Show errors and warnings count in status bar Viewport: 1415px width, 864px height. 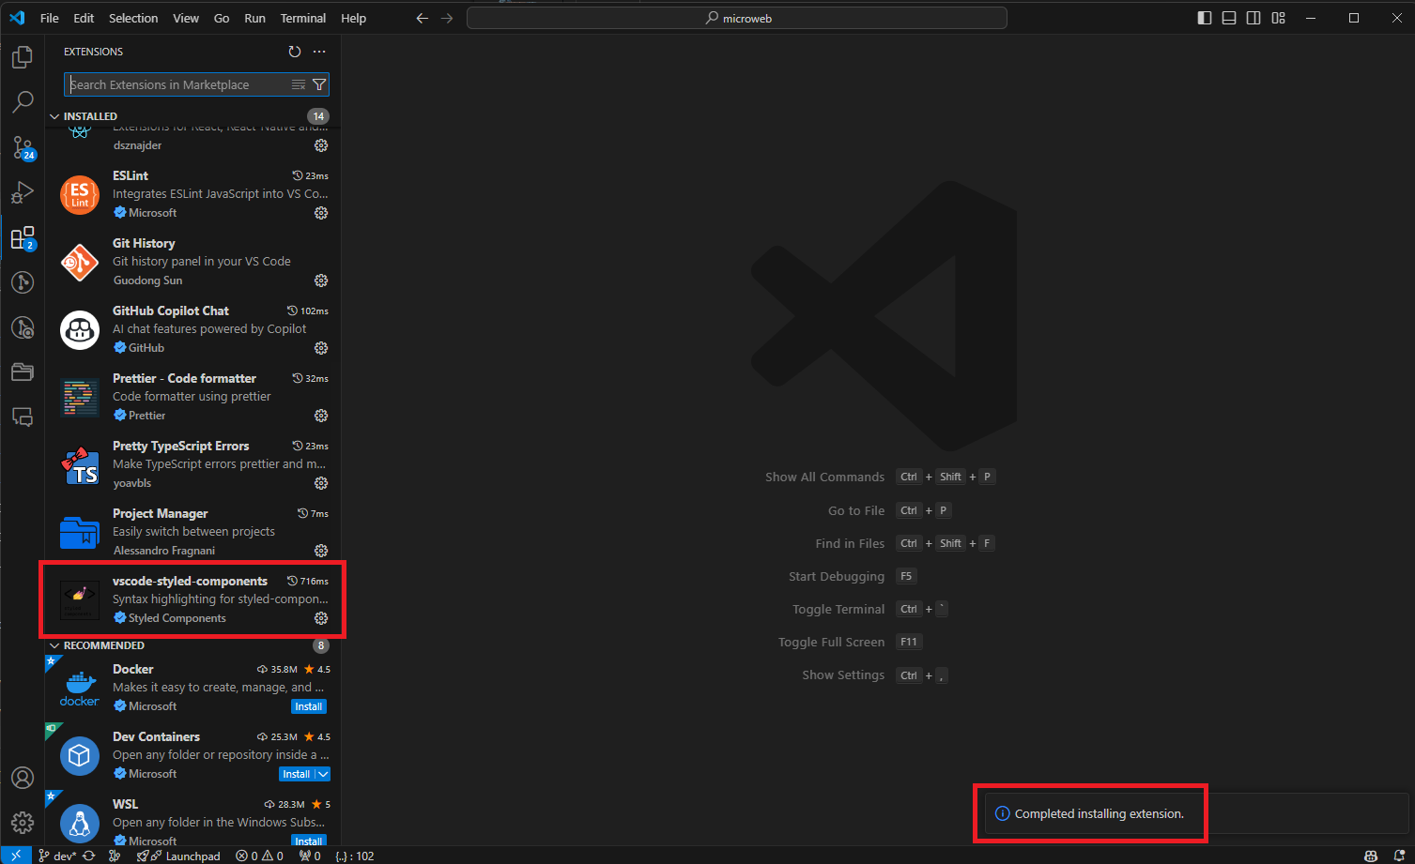260,856
